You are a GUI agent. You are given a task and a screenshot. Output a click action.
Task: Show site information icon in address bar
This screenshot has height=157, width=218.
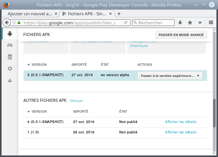[14, 23]
